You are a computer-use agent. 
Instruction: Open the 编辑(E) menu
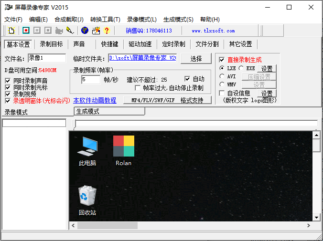tap(38, 20)
